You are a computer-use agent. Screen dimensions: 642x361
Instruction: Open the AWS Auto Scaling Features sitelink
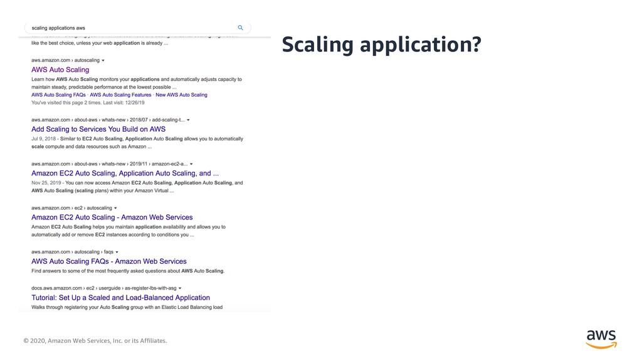[120, 95]
